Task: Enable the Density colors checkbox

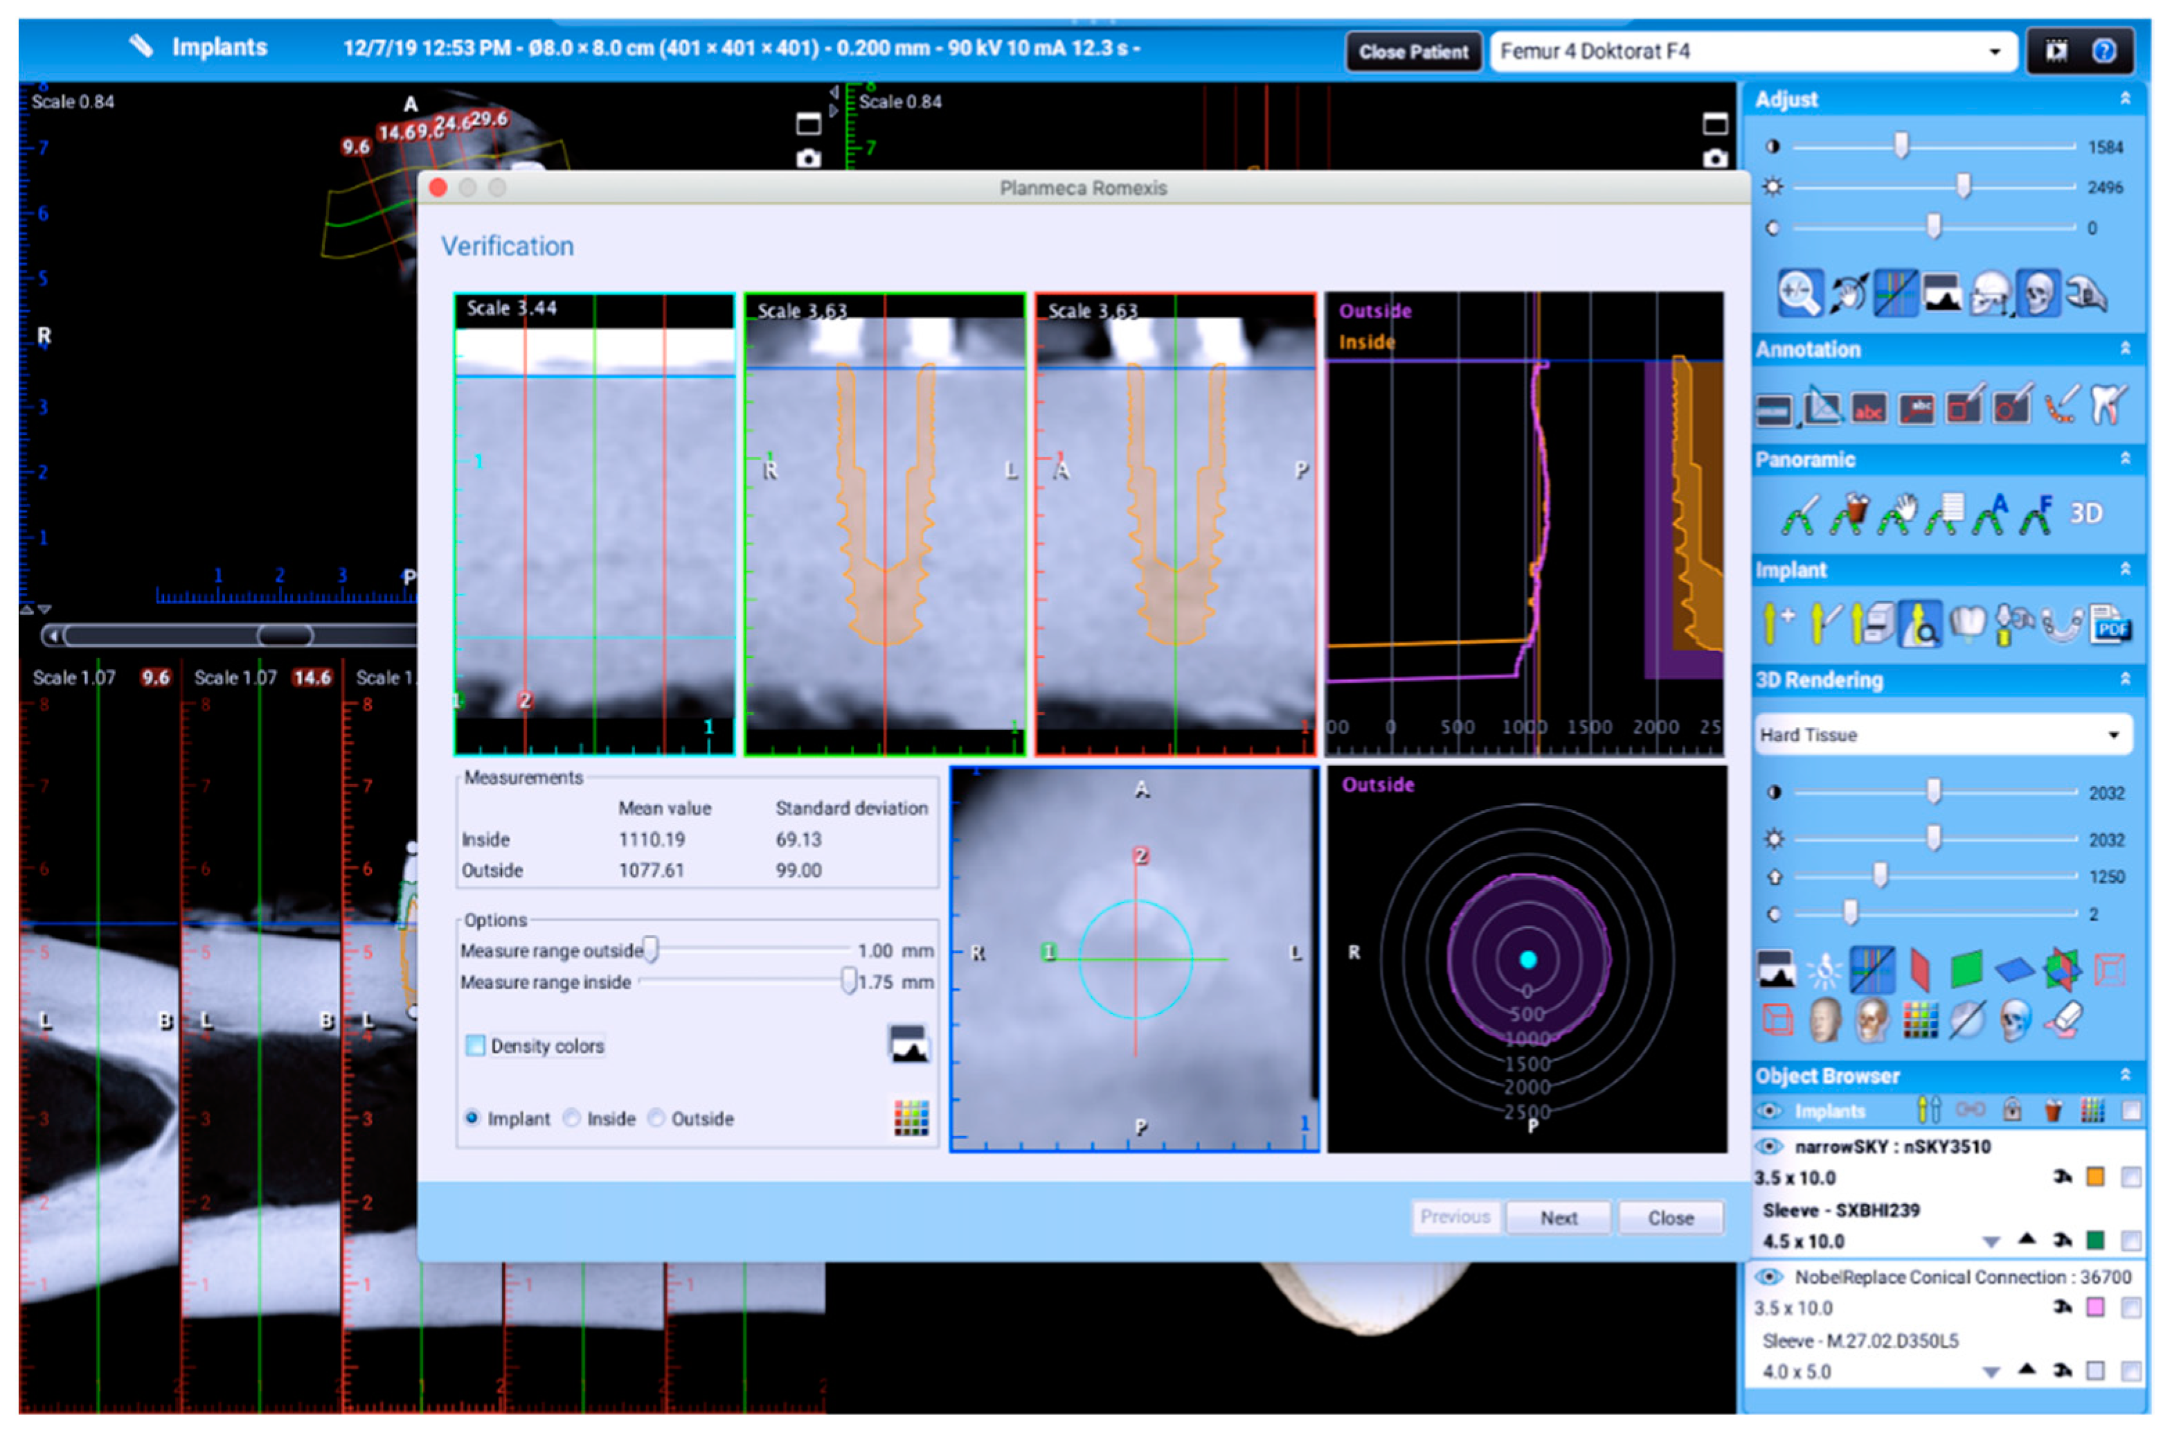Action: click(474, 1045)
